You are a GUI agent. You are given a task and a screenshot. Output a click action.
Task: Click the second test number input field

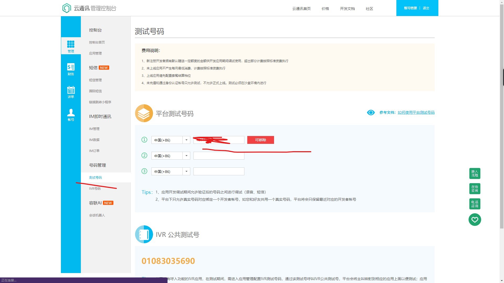click(219, 156)
